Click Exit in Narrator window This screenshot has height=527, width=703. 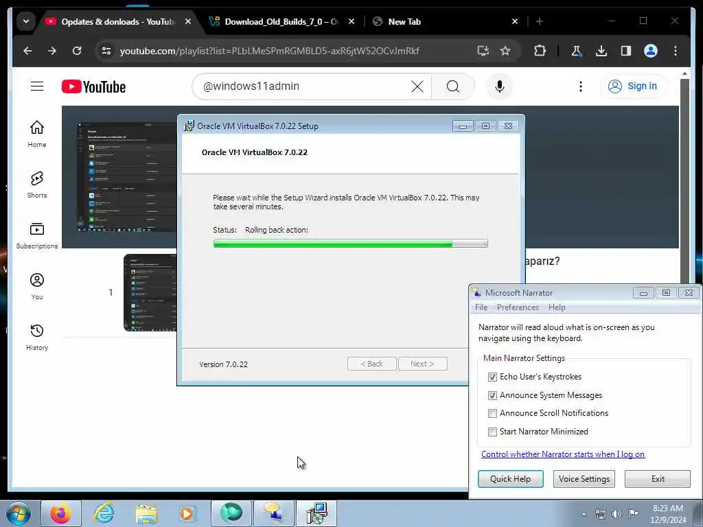pos(658,478)
